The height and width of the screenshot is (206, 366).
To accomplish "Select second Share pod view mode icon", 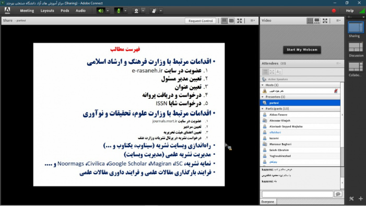I will [x=231, y=21].
